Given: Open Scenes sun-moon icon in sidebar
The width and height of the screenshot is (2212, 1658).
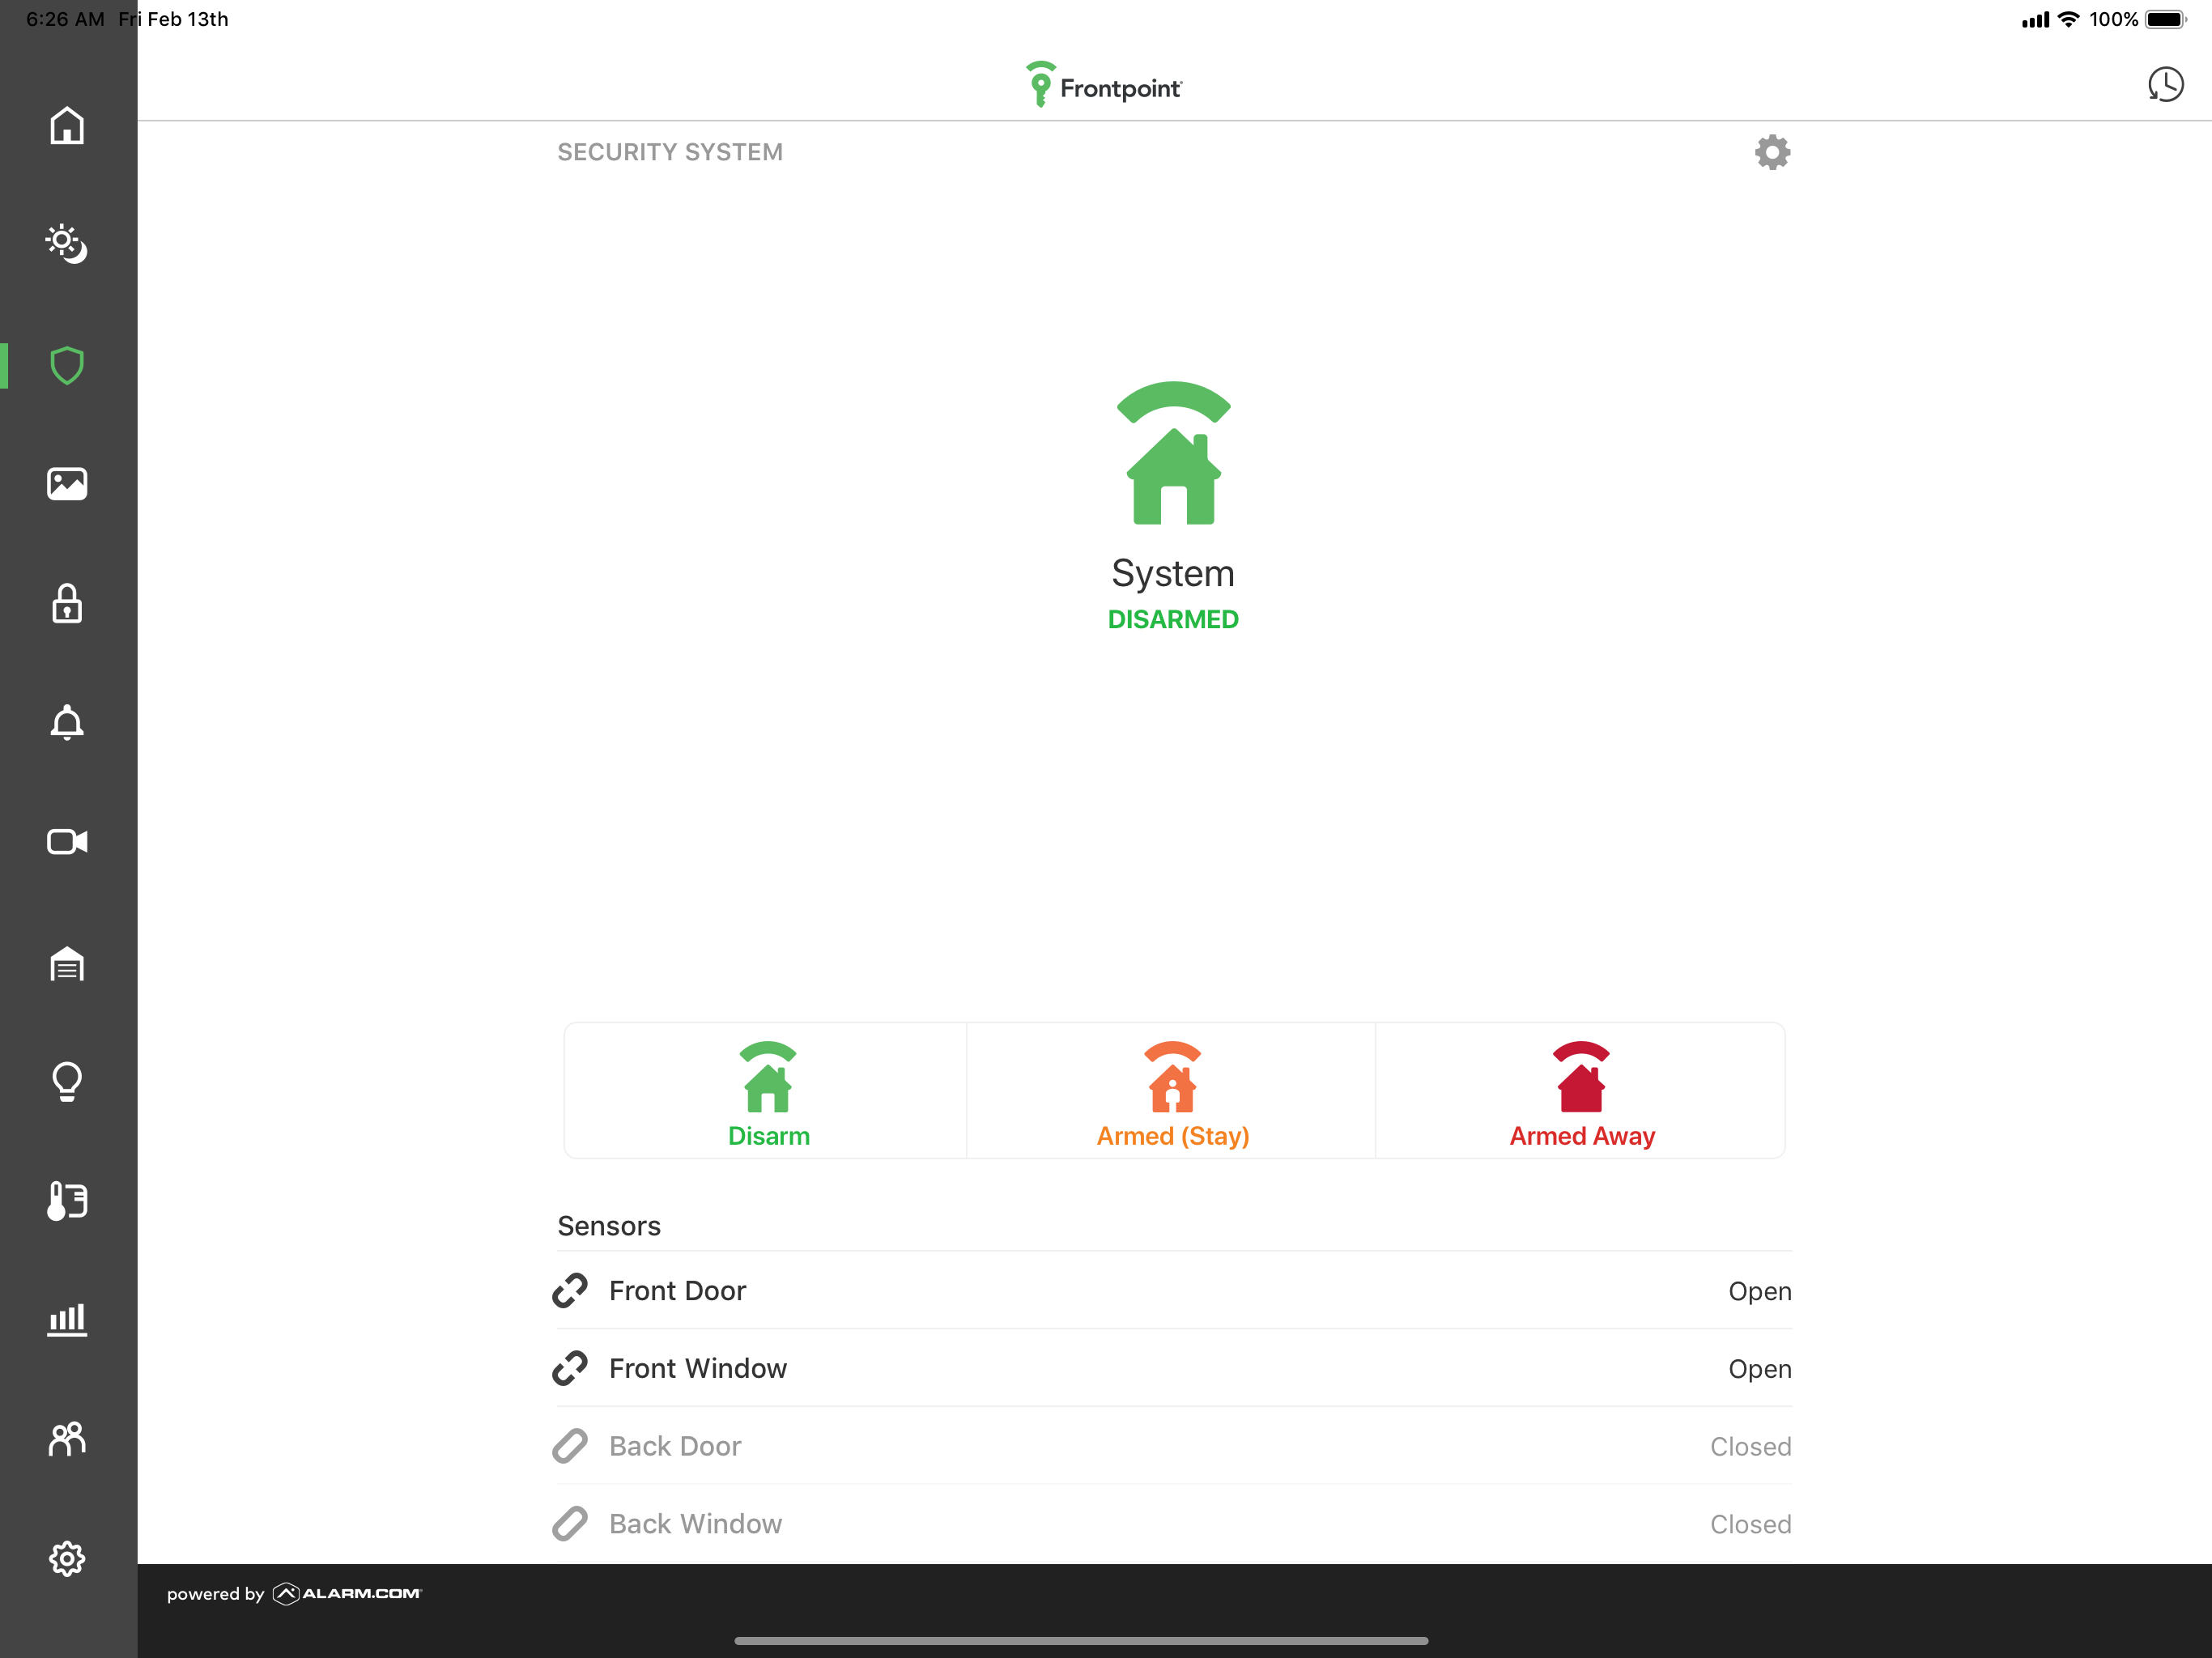Looking at the screenshot, I should (x=67, y=244).
